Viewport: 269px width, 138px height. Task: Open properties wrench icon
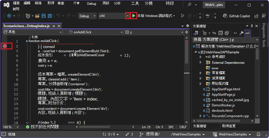(242, 33)
